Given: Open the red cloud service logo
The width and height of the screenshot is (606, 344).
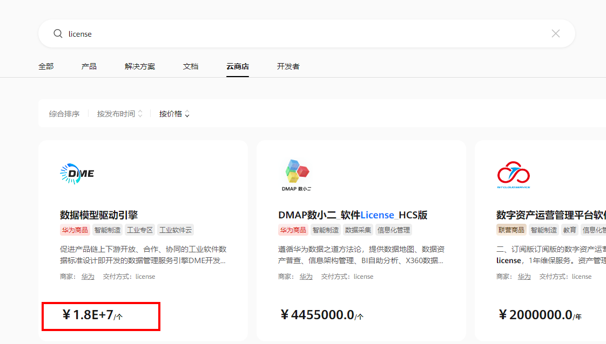Looking at the screenshot, I should (514, 175).
